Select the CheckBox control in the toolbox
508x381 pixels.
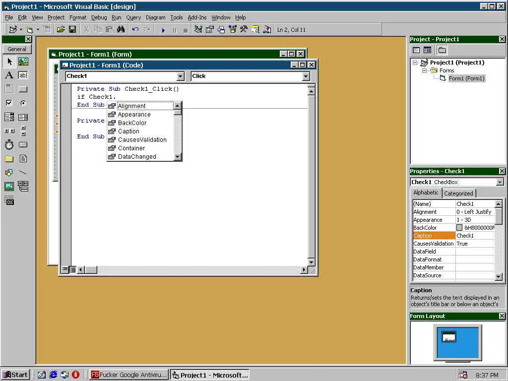point(9,103)
